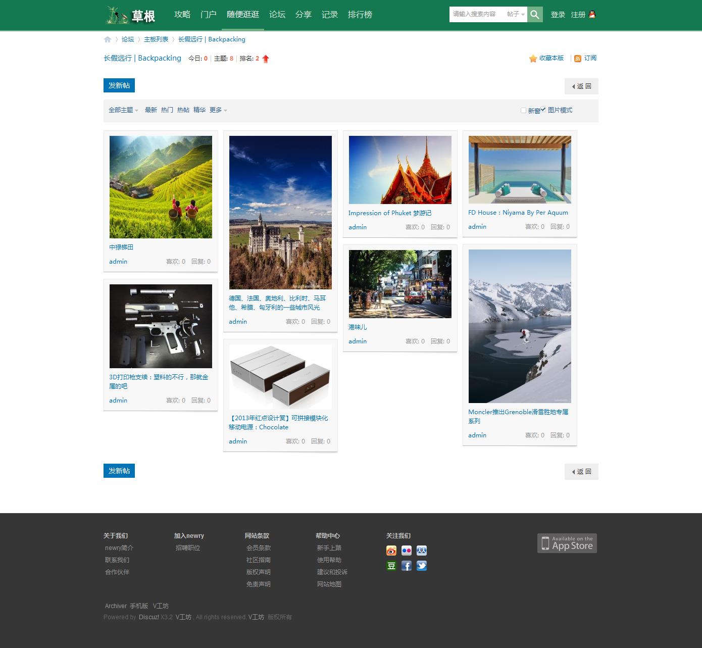702x648 pixels.
Task: Open the 论坛 nav item in header
Action: (x=277, y=15)
